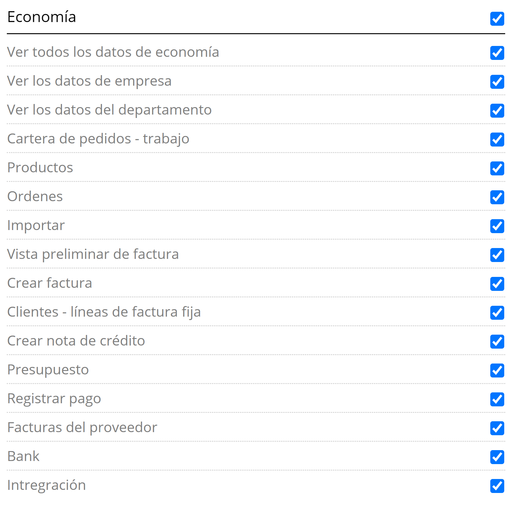Screen dimensions: 512x506
Task: Click the Crear factura row label
Action: [50, 283]
